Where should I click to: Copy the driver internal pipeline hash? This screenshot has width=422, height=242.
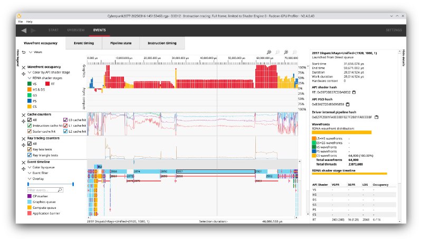(x=377, y=117)
